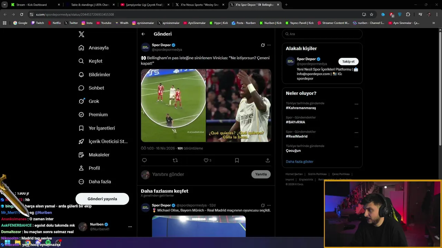
Task: Click the install app icon in the address bar
Action: point(364,14)
